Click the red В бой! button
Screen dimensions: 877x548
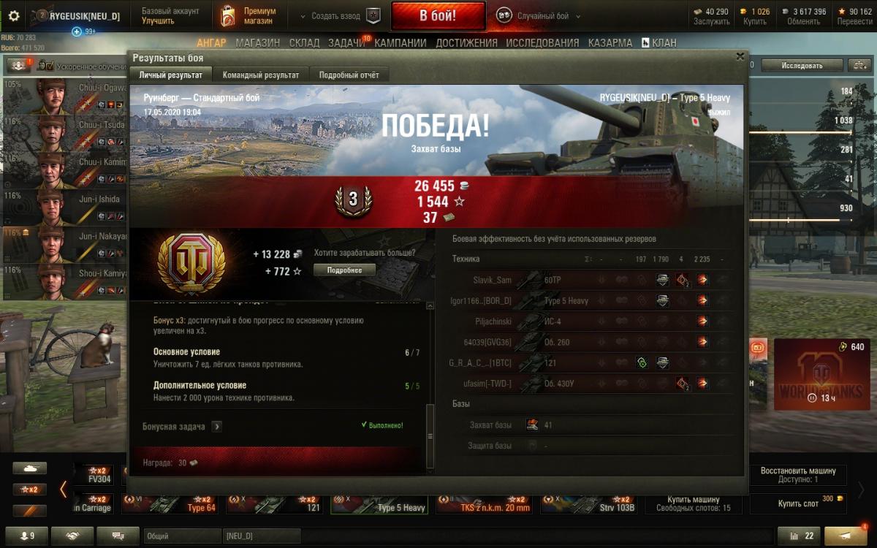(x=438, y=15)
